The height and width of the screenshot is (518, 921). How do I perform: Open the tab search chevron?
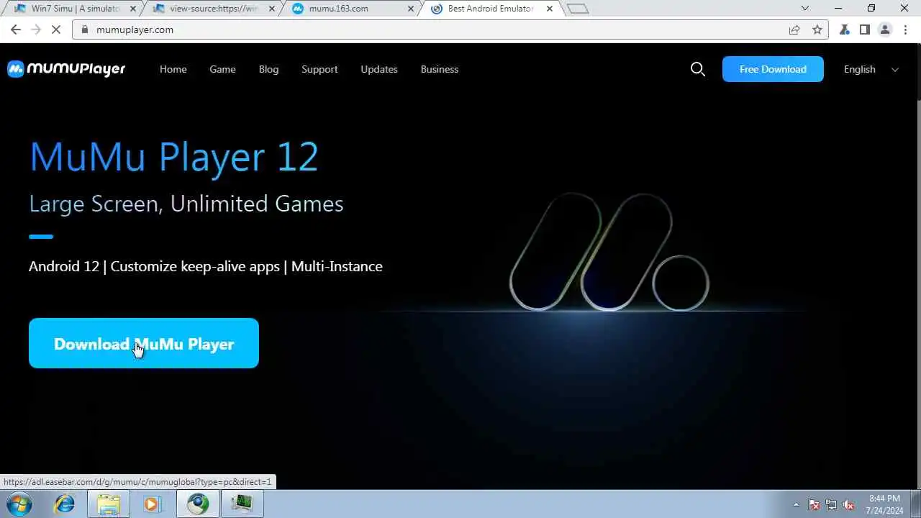point(806,9)
